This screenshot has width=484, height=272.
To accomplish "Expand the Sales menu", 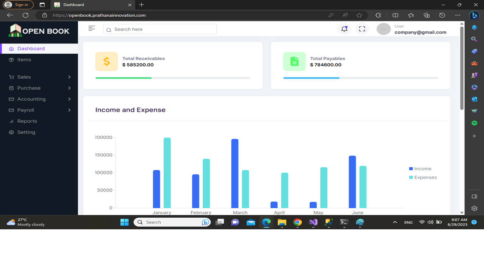I will 24,77.
